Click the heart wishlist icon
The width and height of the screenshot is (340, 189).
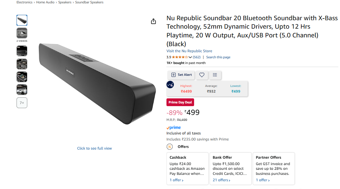pos(202,75)
